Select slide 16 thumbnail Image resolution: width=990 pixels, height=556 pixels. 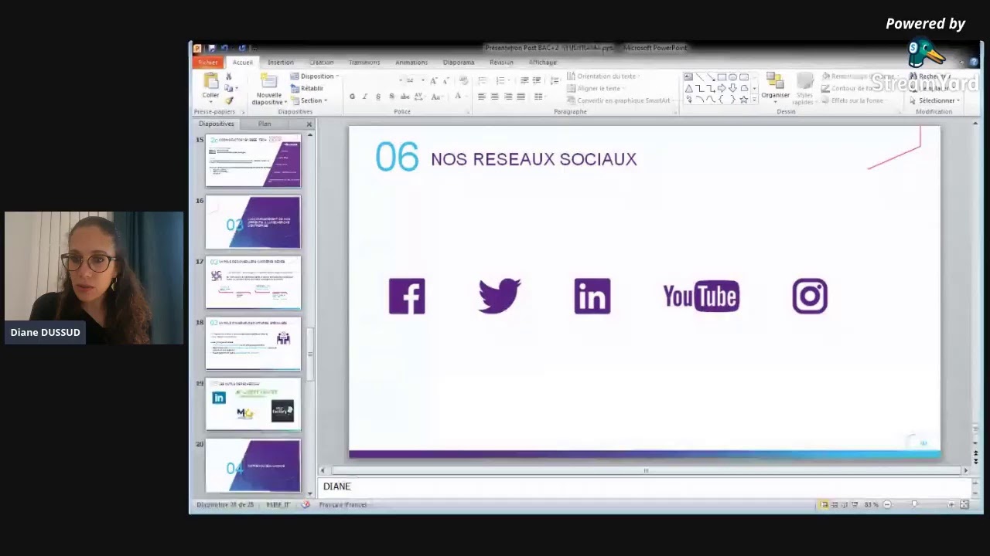click(x=253, y=222)
